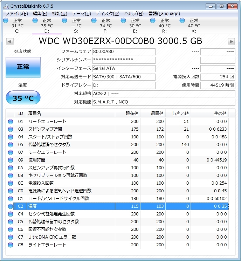241x261 pixels.
Task: Click status orb for C4 セクタ代替処理発生回数
Action: coord(11,214)
